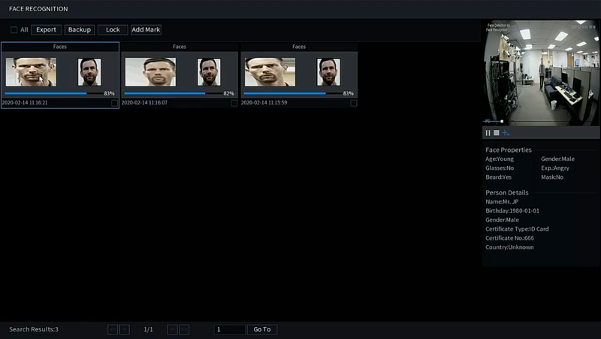This screenshot has width=601, height=339.
Task: Click the 82% similarity bar
Action: 174,93
